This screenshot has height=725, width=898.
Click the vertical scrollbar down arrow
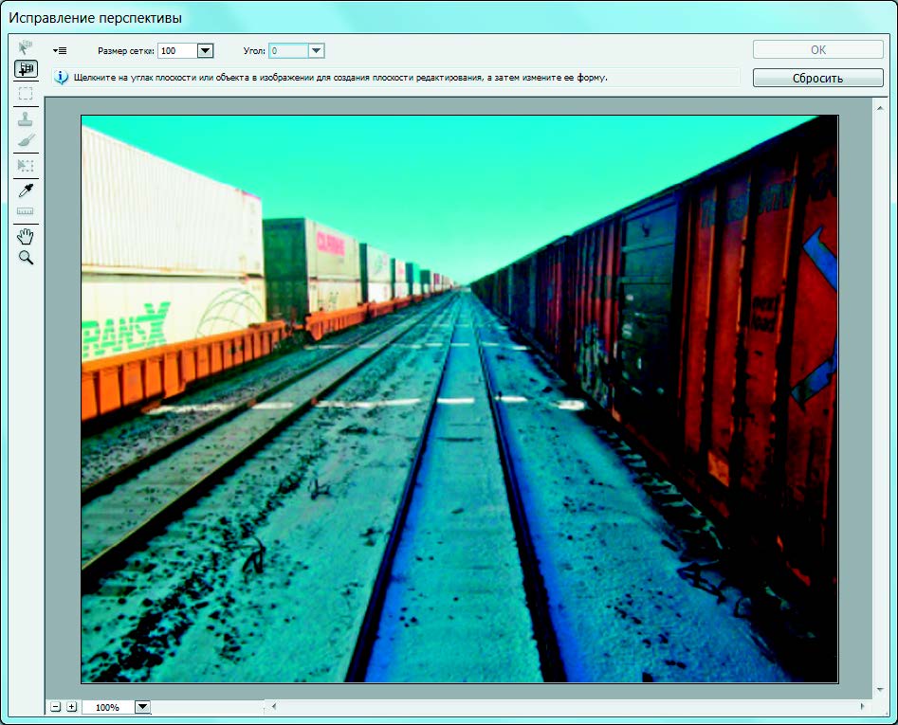point(880,690)
